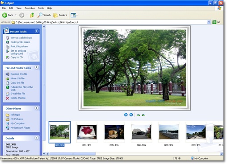Open My Computer link in Other Places
The image size is (227, 164).
tap(17, 123)
